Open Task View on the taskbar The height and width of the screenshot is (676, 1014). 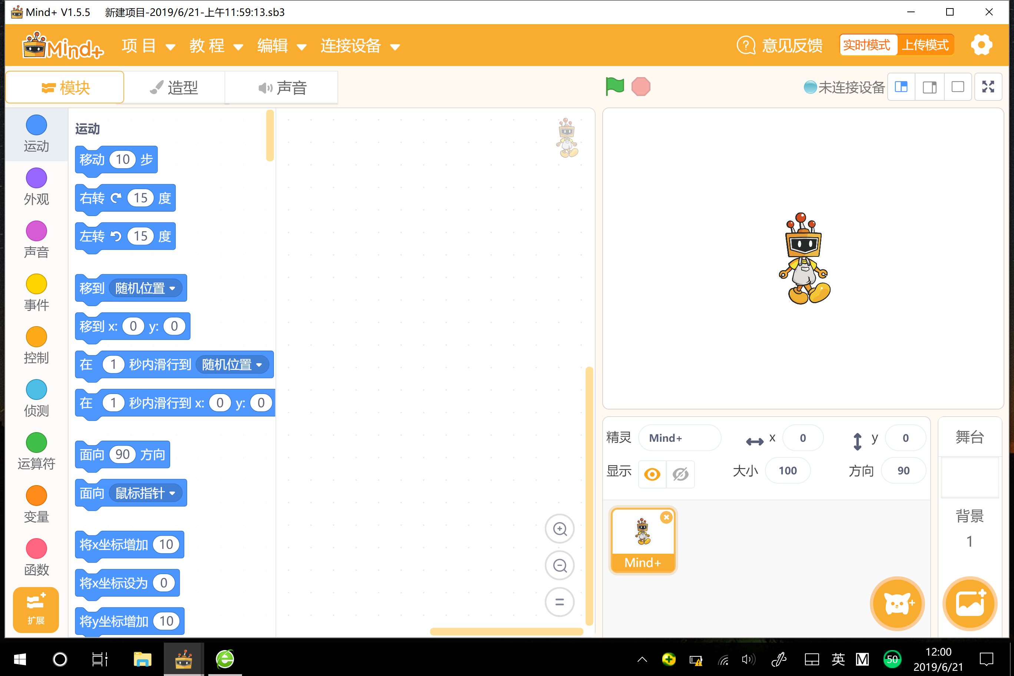(x=100, y=659)
